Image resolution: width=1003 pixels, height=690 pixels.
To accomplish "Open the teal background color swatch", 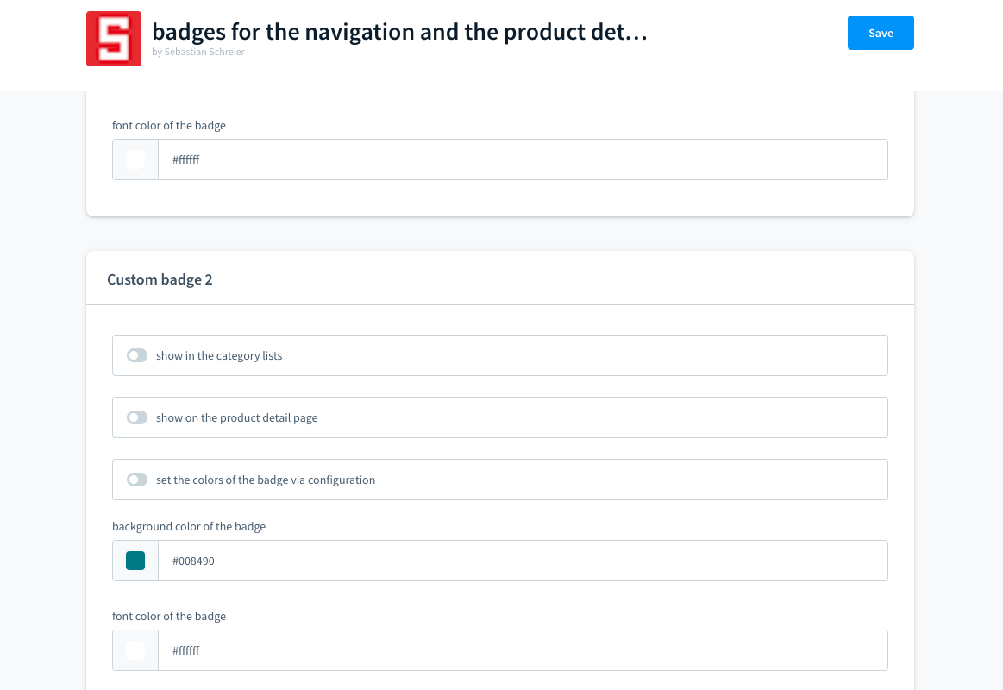I will point(135,561).
